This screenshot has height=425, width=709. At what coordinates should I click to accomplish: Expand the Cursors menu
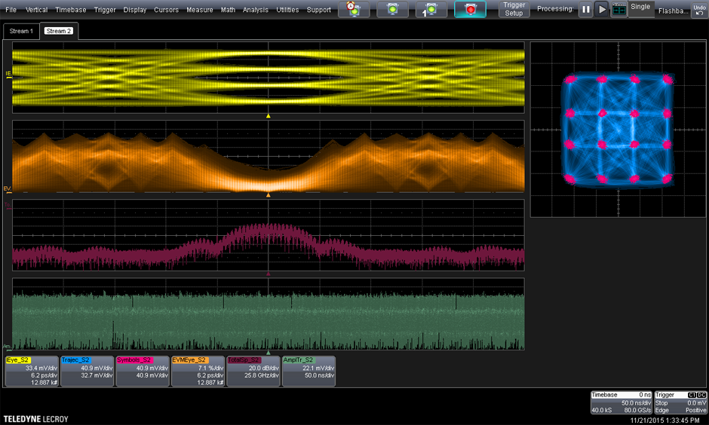pyautogui.click(x=167, y=10)
